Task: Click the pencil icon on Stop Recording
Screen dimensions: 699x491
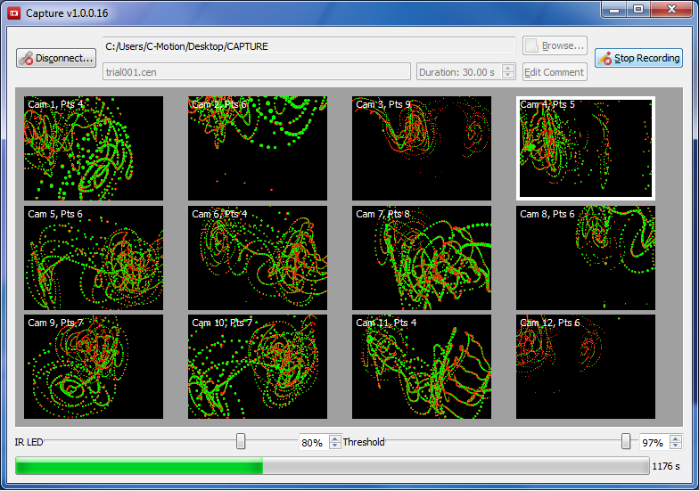Action: click(x=604, y=59)
